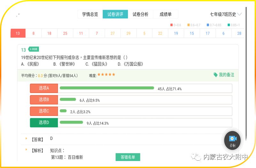
Task: Go to the 成绩单 tab
Action: coord(166,14)
